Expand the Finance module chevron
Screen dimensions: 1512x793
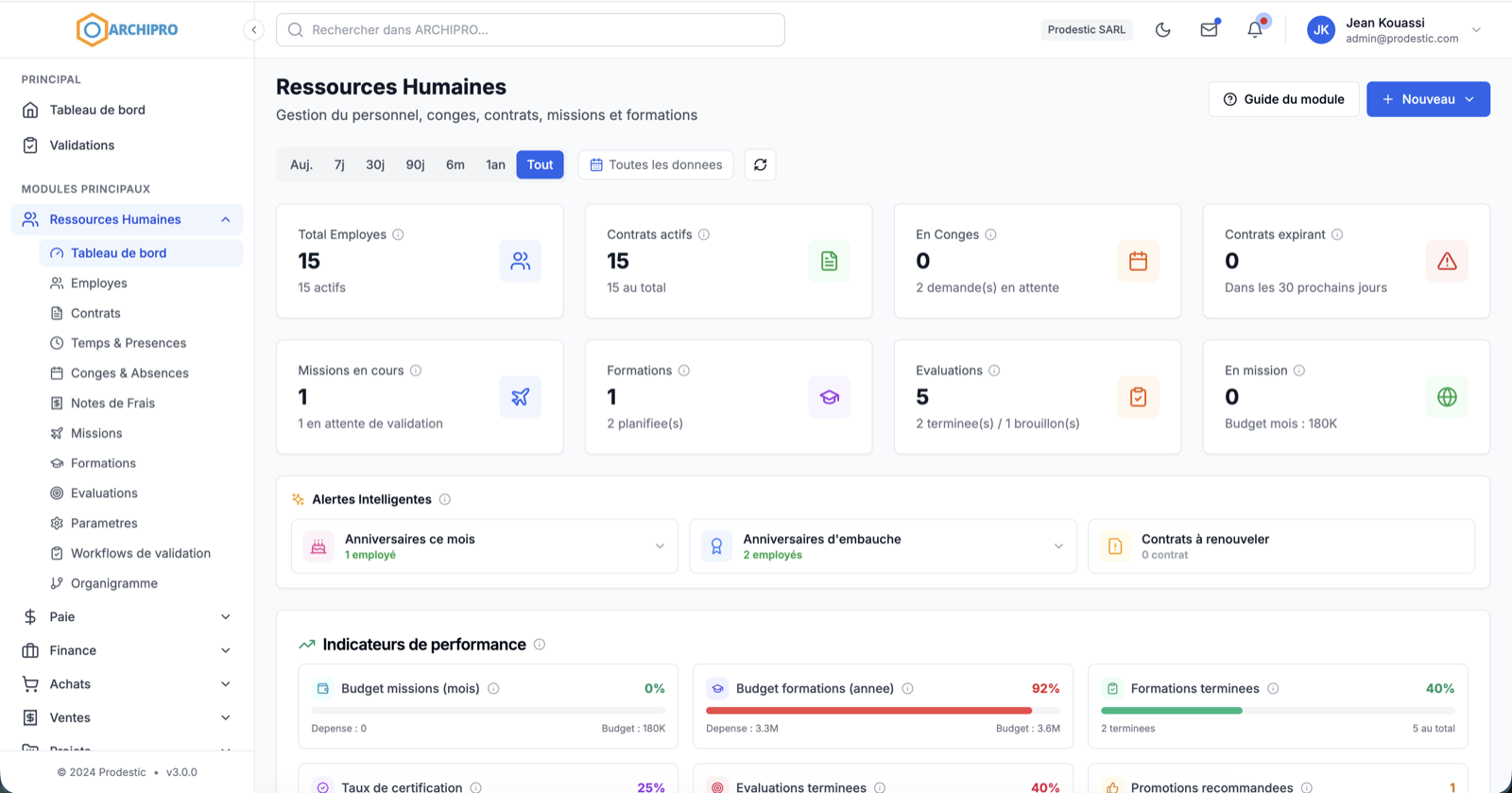point(226,650)
